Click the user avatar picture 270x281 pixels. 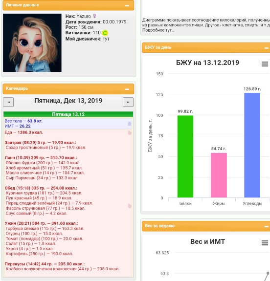32,43
